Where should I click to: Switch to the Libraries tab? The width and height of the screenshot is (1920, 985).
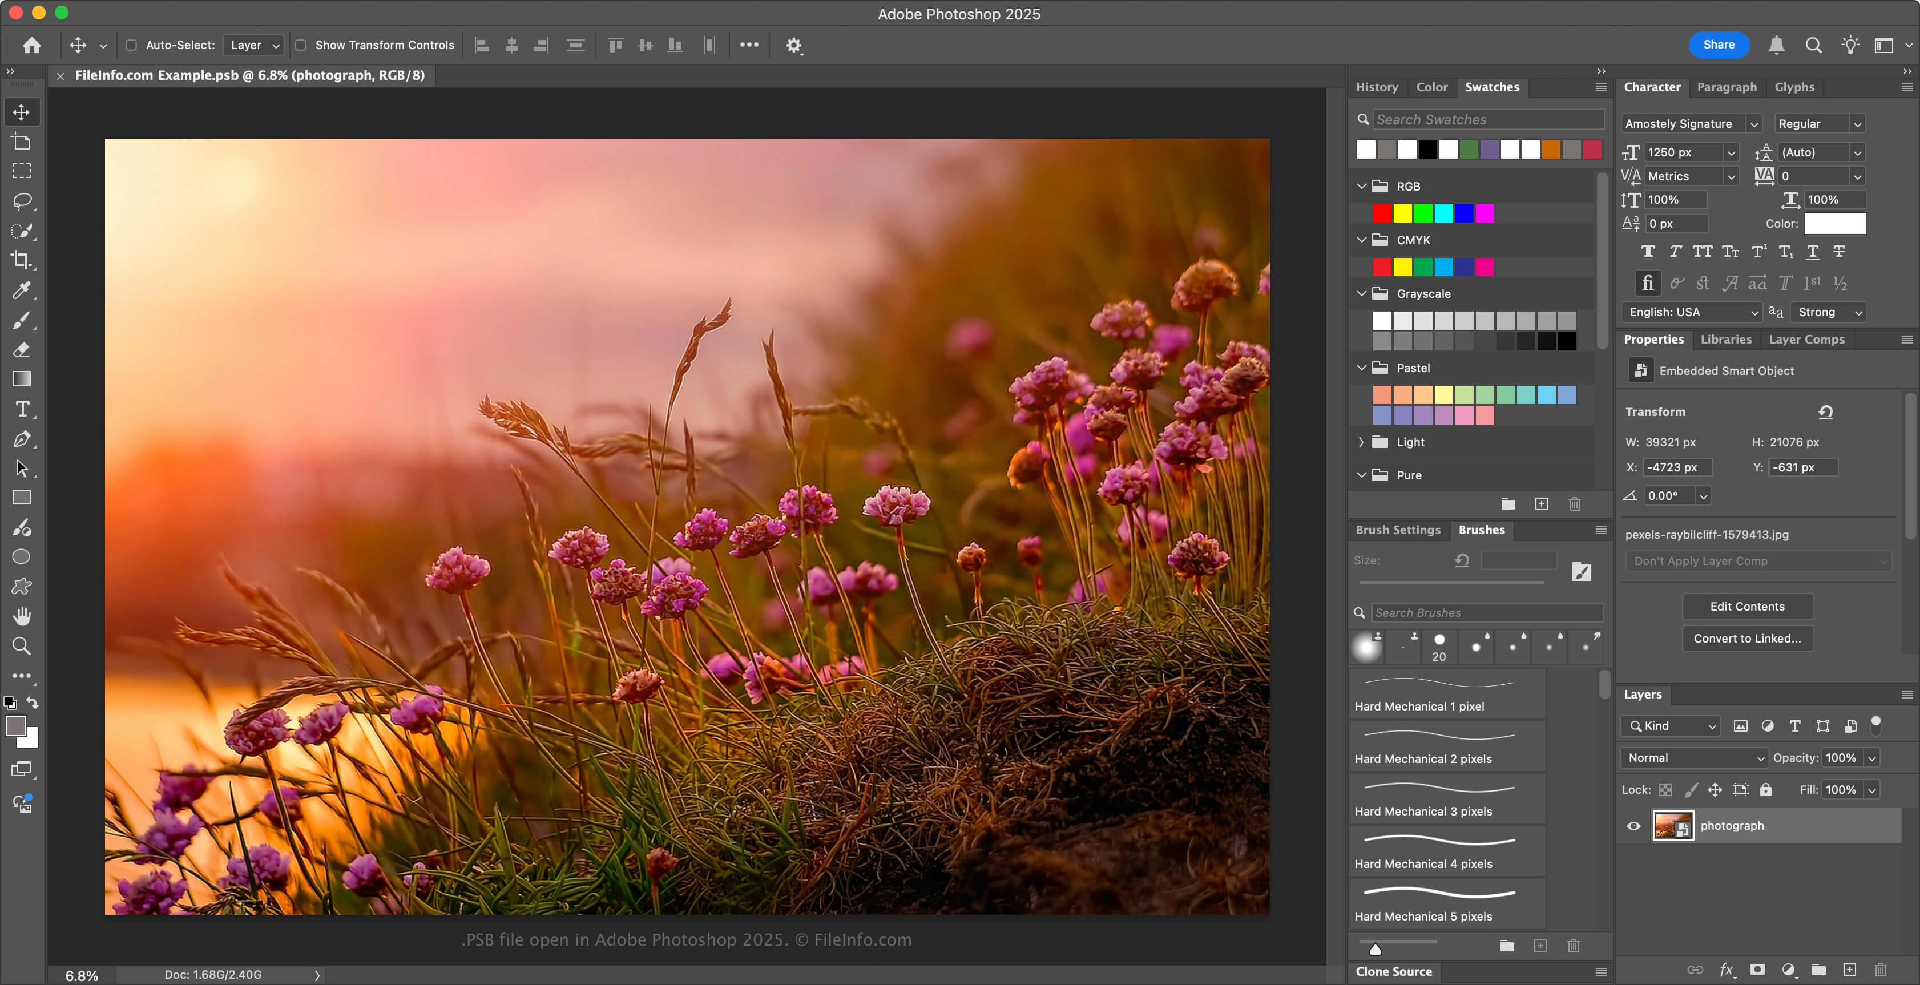1725,339
